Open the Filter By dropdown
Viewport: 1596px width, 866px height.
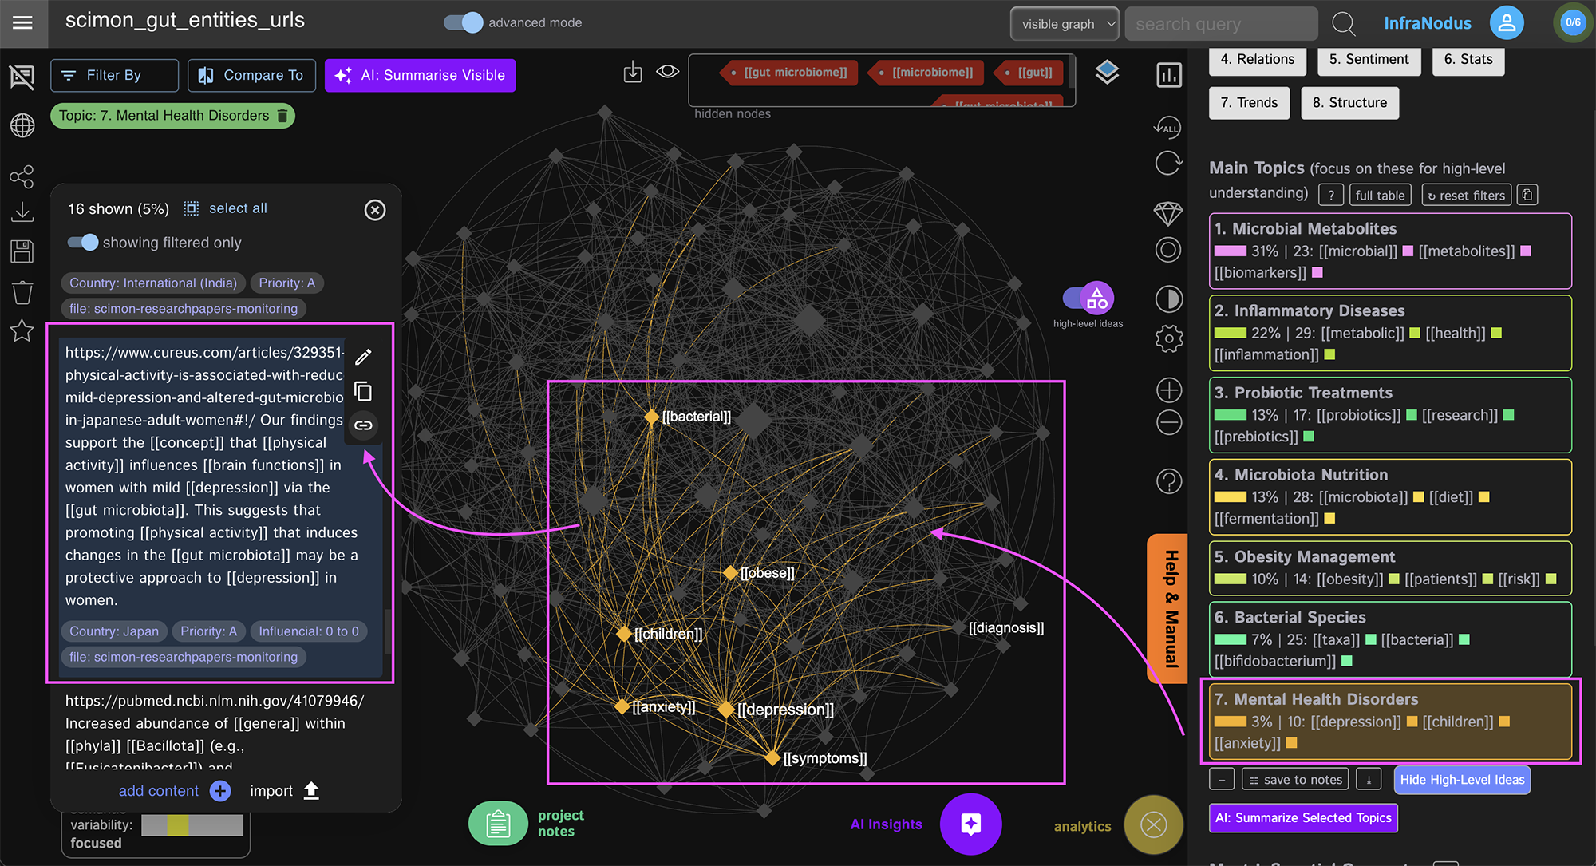tap(114, 75)
